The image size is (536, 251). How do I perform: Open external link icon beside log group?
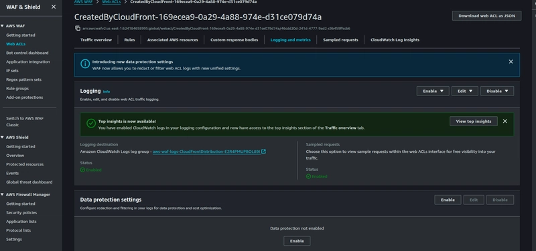click(x=263, y=152)
